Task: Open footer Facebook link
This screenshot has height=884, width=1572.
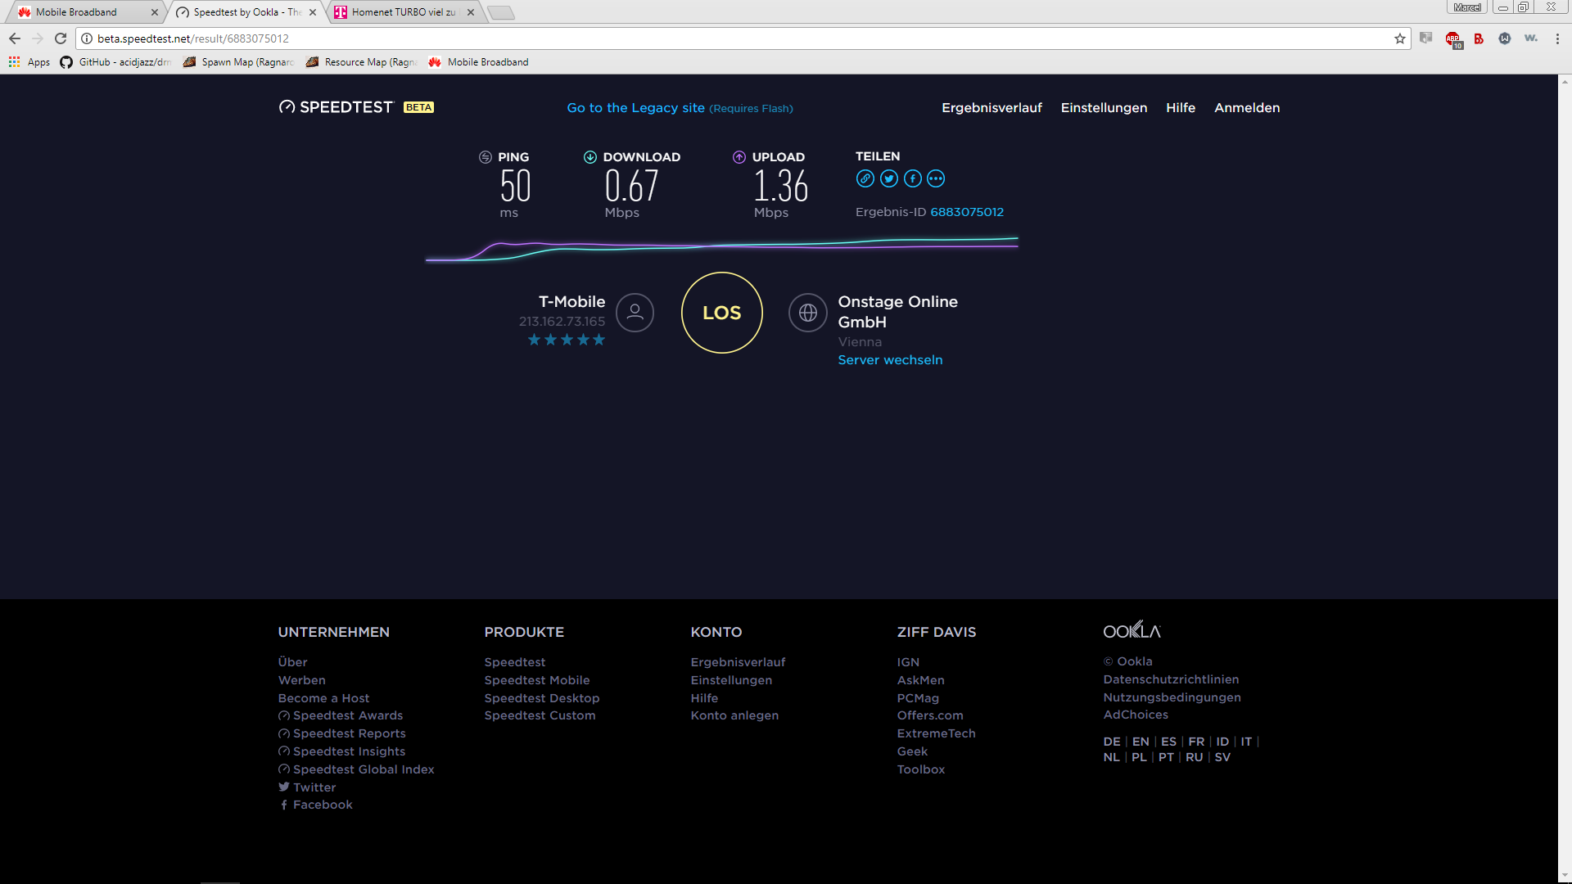Action: 315,805
